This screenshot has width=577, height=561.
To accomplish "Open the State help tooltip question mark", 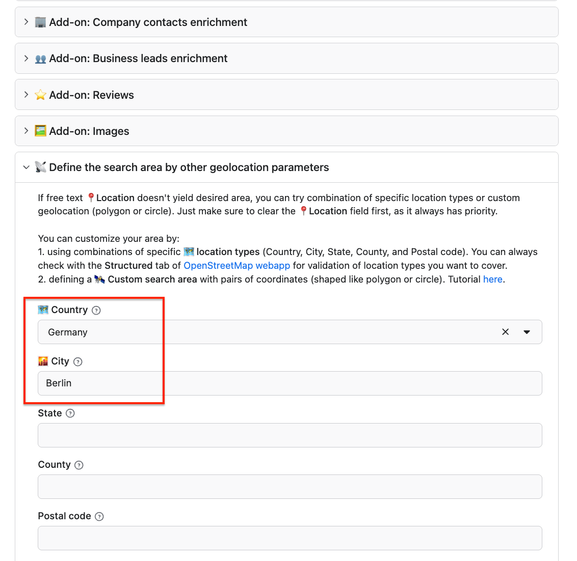I will click(70, 413).
